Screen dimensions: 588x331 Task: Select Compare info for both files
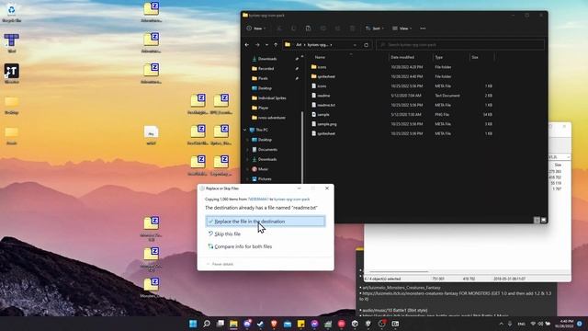(240, 246)
